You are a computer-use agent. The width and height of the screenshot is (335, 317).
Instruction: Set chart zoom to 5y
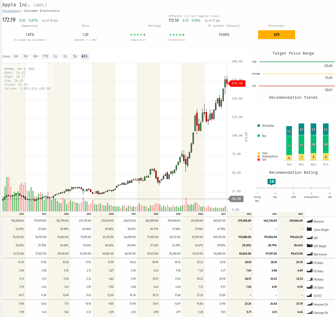[75, 56]
